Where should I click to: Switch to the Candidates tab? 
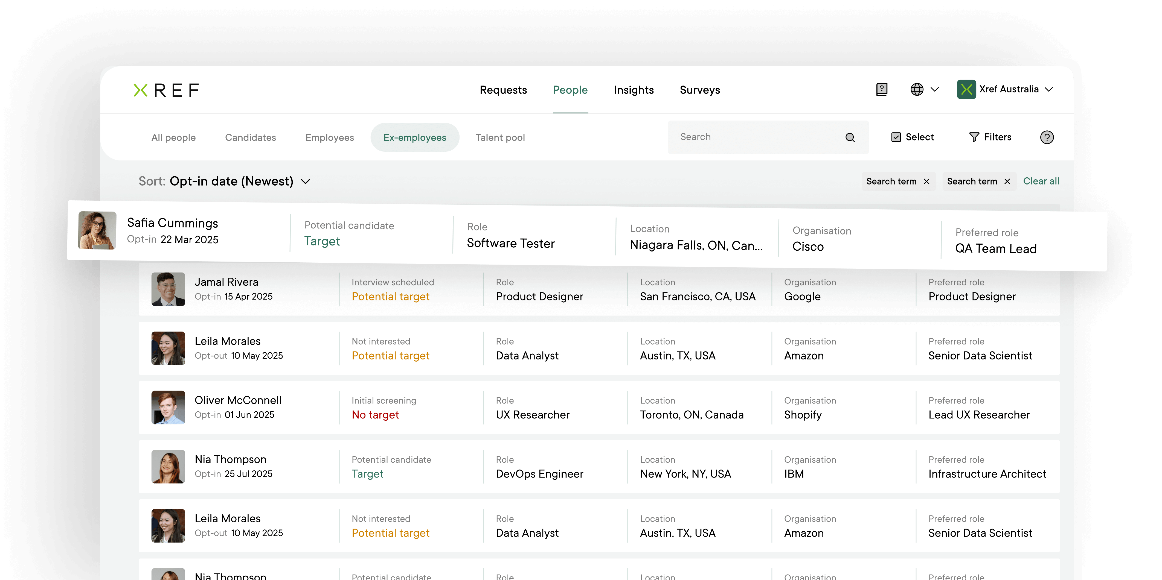point(250,137)
